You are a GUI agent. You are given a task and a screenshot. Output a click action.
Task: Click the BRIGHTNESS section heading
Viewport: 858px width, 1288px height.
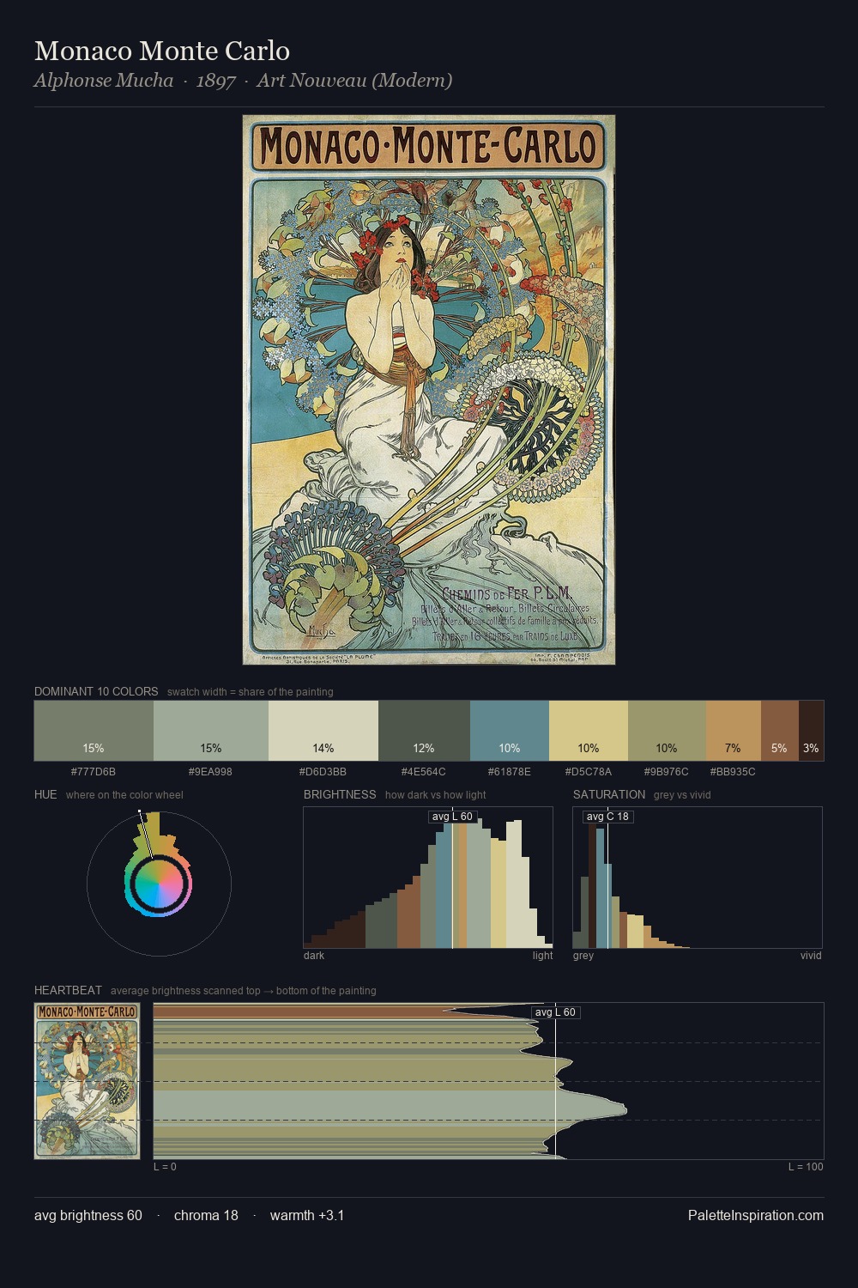click(340, 794)
